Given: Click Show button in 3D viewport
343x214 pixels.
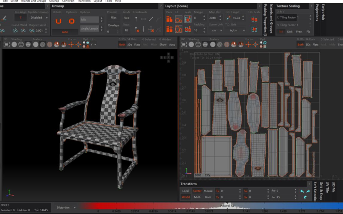Looking at the screenshot, I should [163, 44].
